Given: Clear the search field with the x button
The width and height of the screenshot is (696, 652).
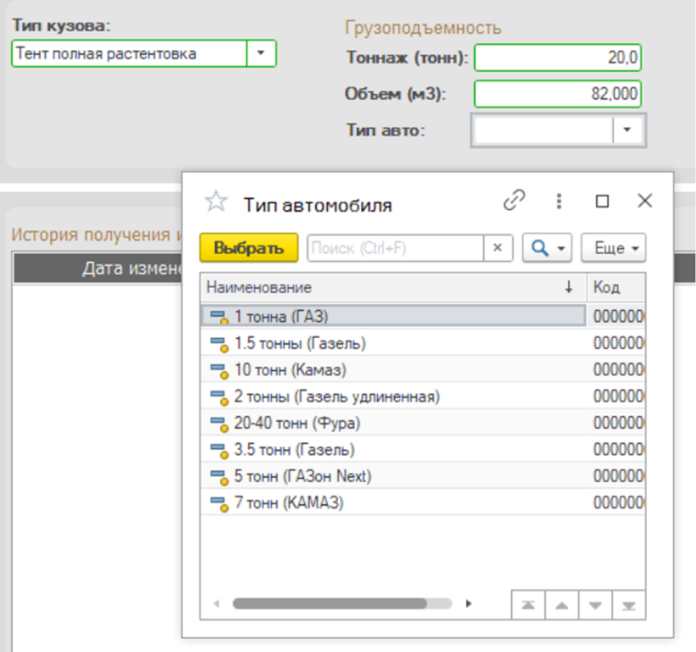Looking at the screenshot, I should click(x=498, y=248).
